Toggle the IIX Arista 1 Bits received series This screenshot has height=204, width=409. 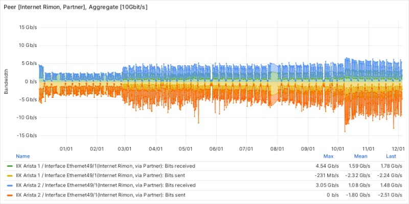(x=105, y=166)
